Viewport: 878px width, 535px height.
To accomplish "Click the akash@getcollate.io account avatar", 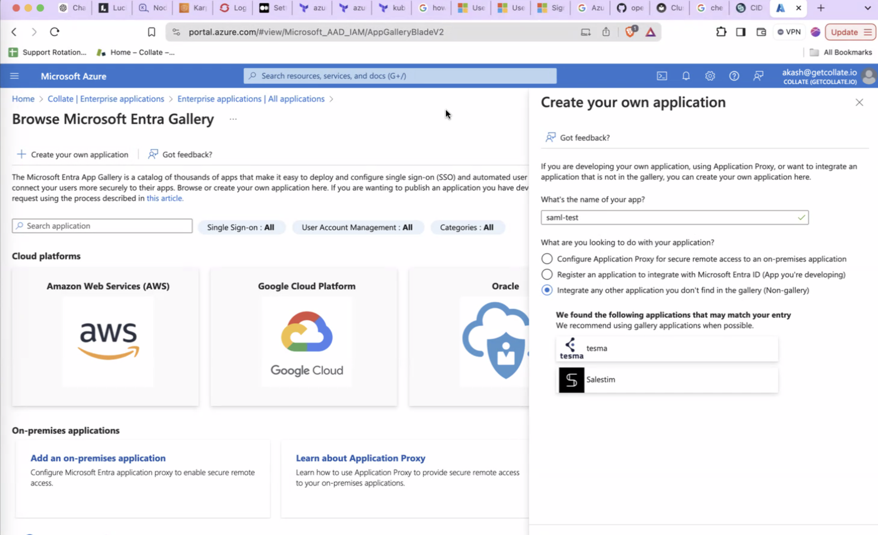I will coord(869,76).
